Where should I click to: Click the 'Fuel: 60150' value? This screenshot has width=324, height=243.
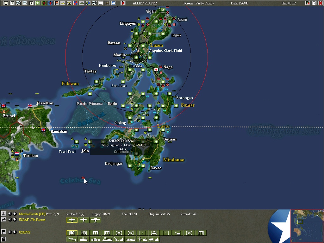129,214
